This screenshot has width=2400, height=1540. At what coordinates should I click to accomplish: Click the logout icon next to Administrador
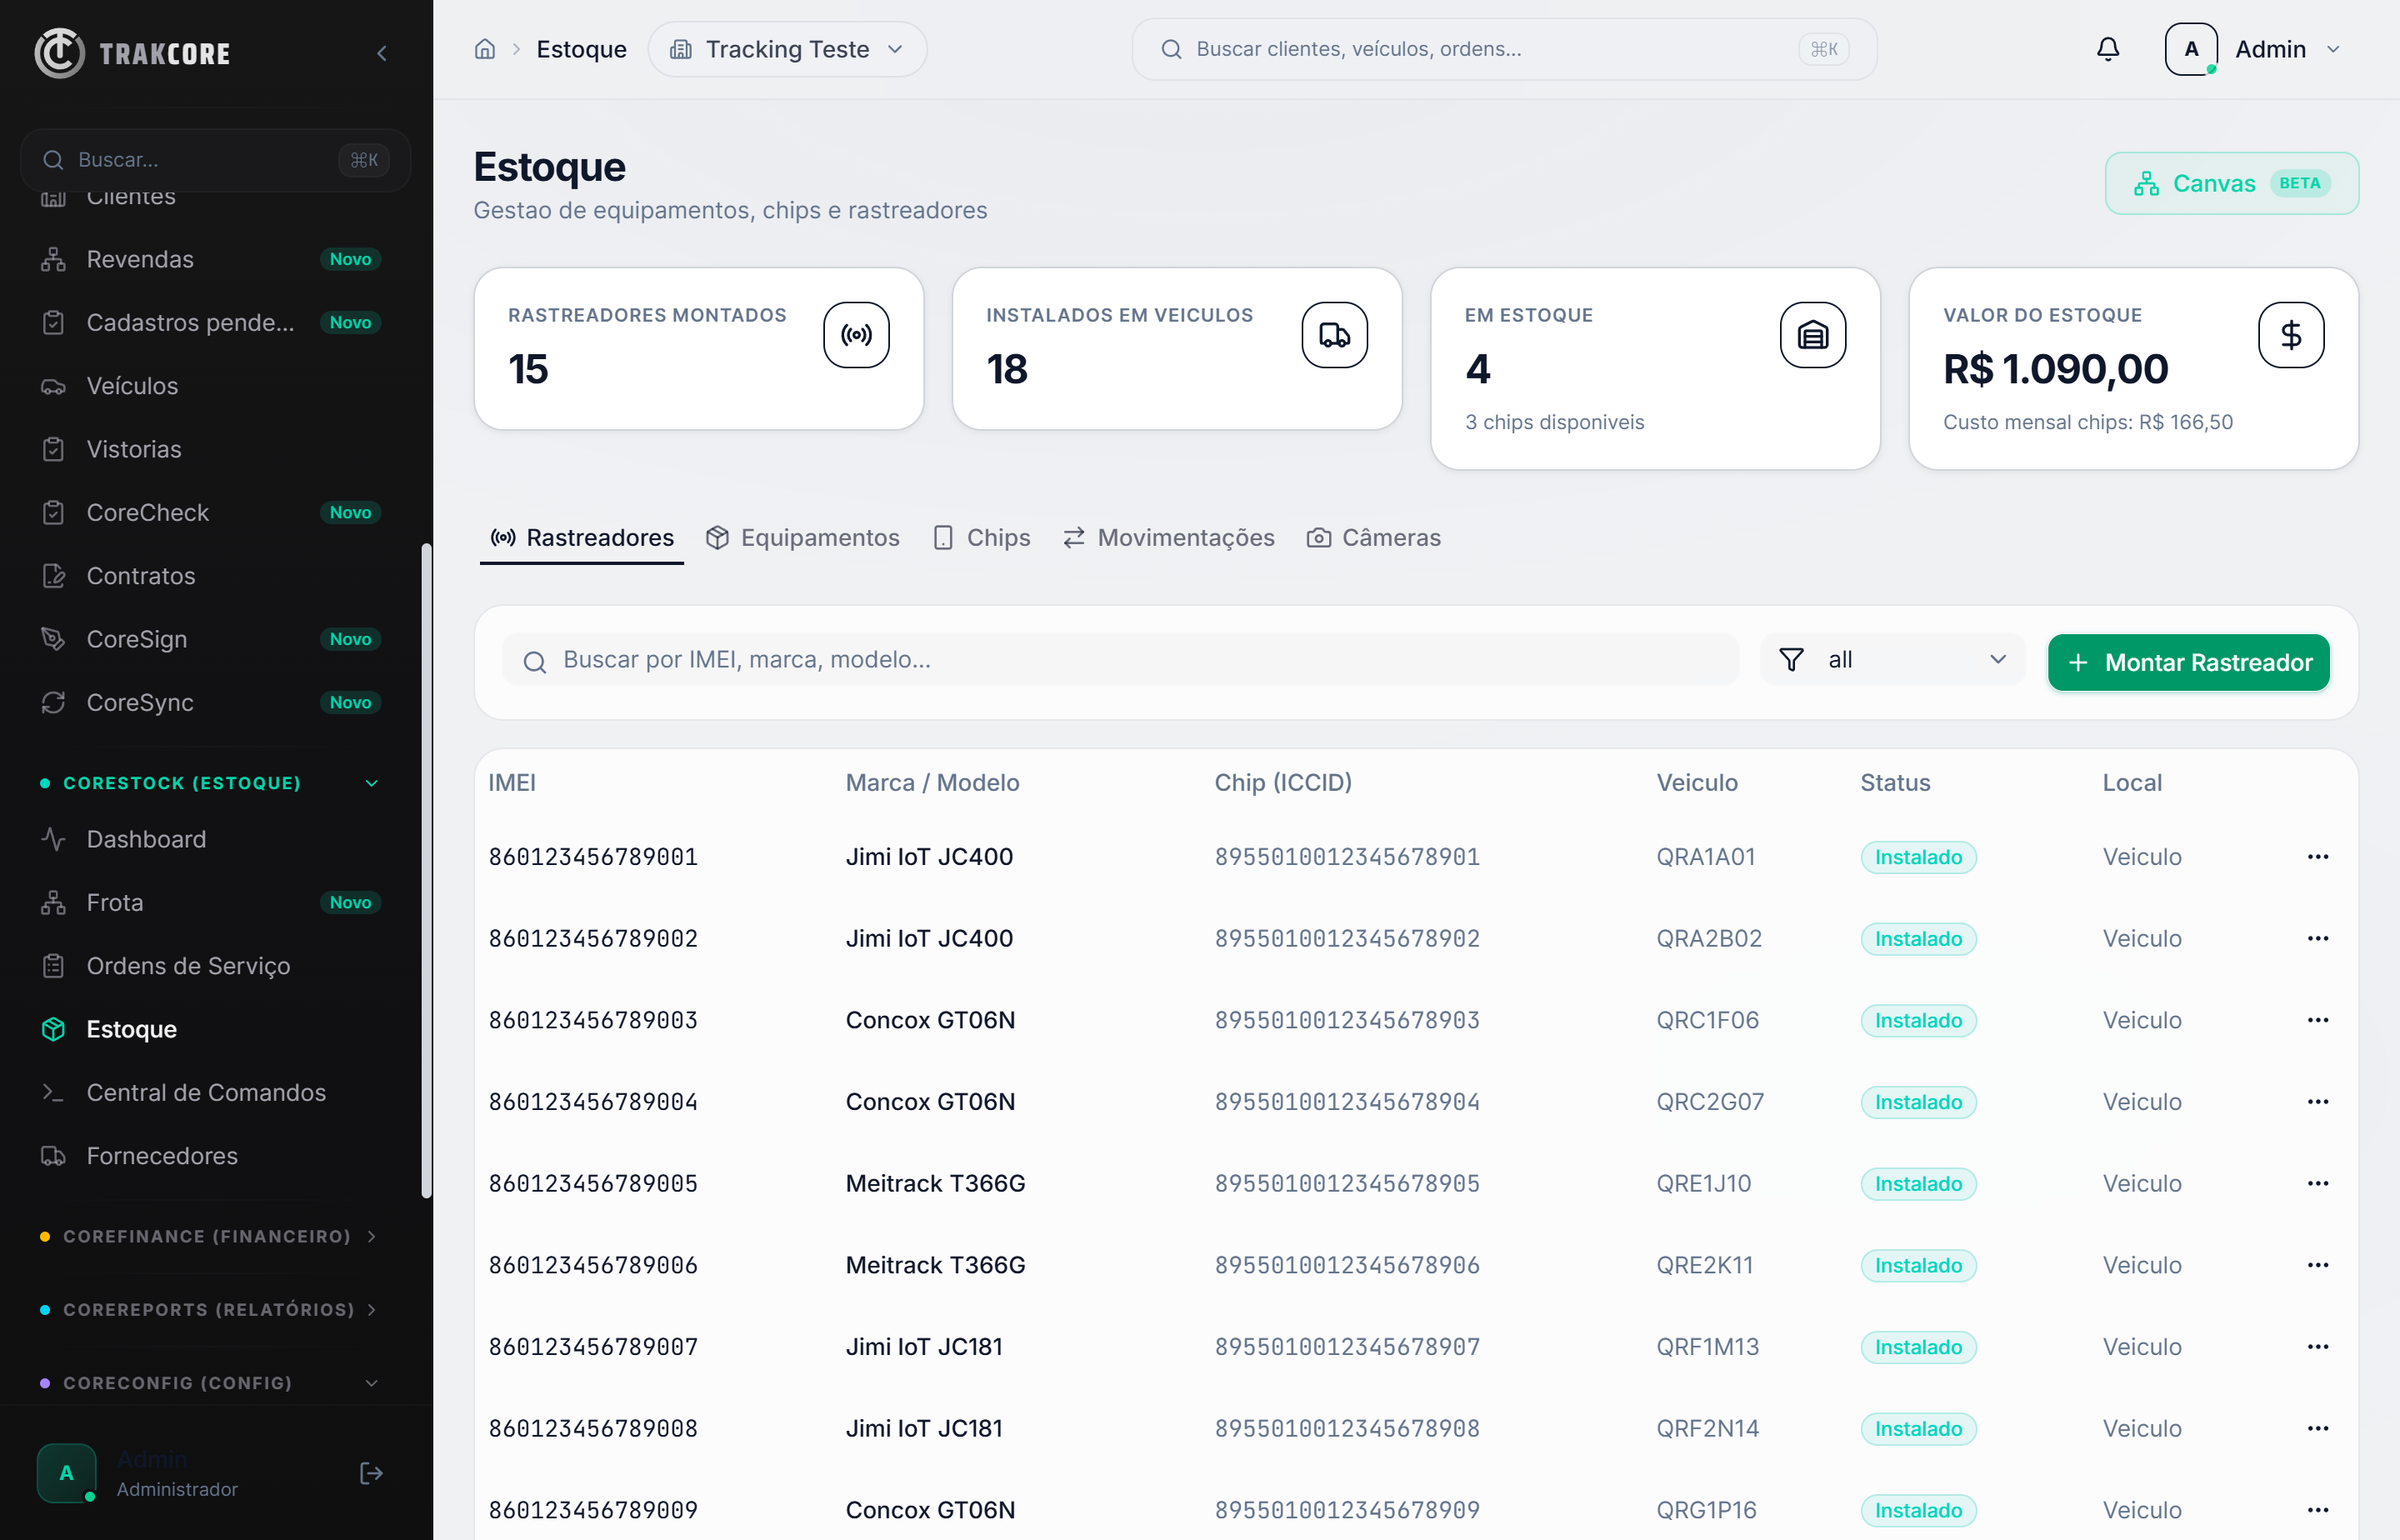click(371, 1473)
